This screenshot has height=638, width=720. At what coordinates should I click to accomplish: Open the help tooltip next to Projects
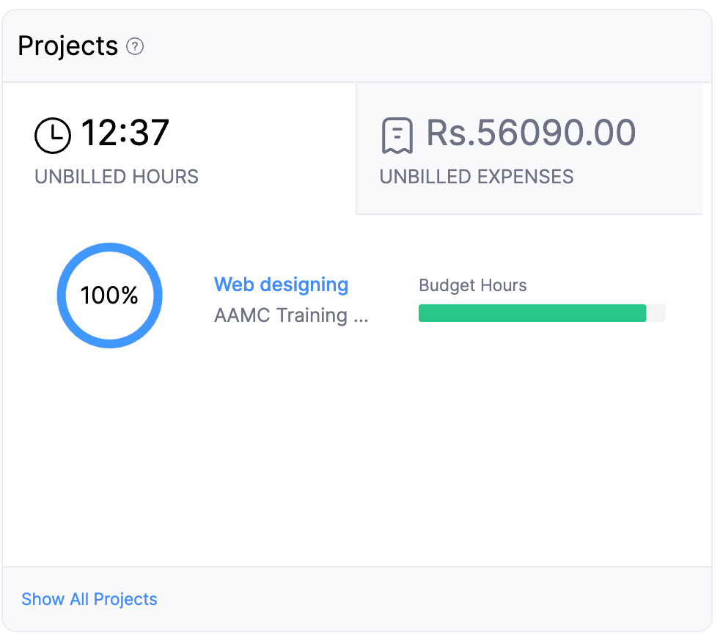pyautogui.click(x=135, y=47)
